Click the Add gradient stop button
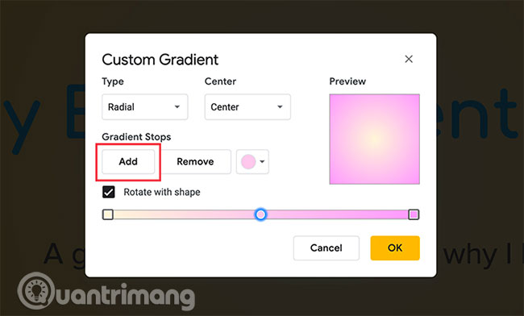 [x=128, y=162]
